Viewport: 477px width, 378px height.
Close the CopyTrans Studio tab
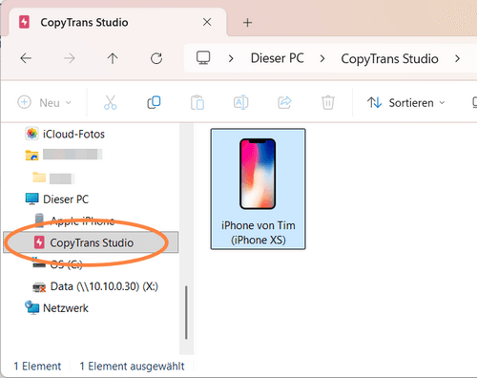point(207,22)
